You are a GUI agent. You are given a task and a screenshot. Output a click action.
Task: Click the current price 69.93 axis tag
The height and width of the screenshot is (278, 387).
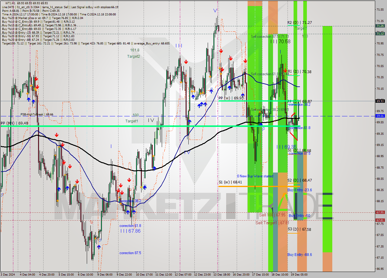click(x=380, y=101)
